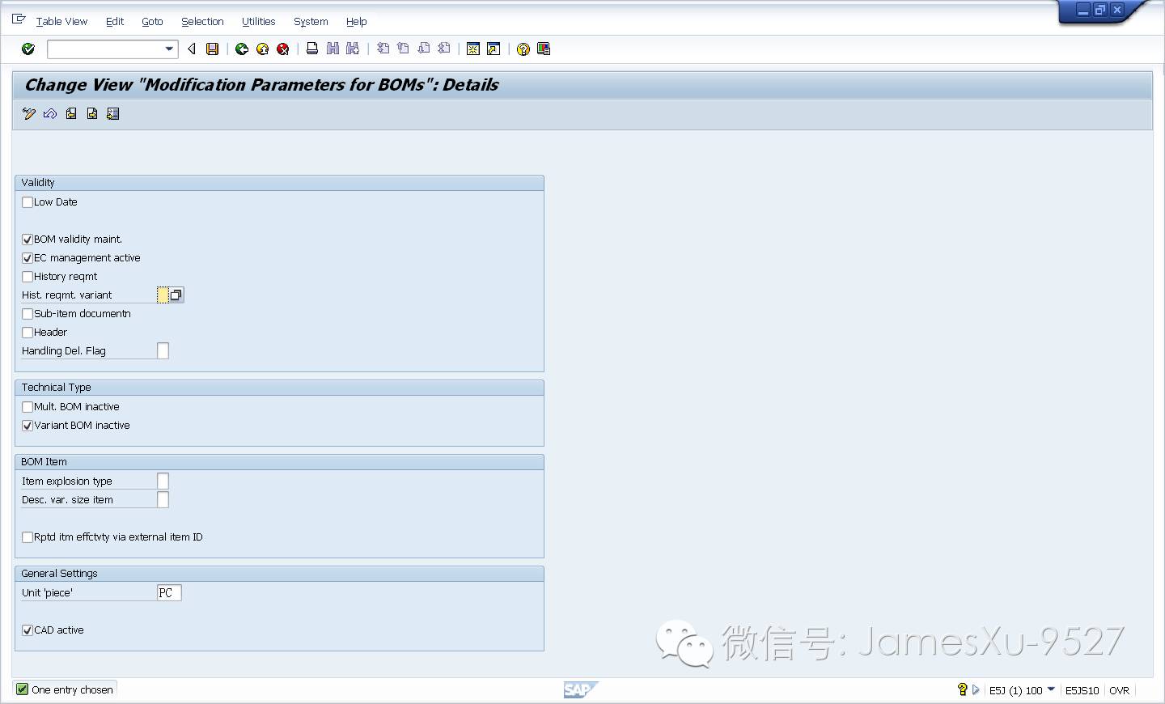Open the Table View menu
The height and width of the screenshot is (704, 1165).
(x=61, y=22)
